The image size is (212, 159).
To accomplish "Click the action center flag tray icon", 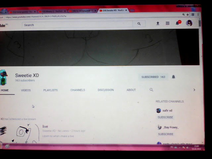I will (x=184, y=147).
